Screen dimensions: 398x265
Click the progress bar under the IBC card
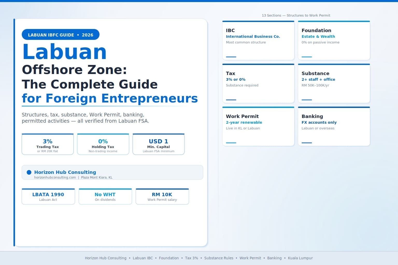pos(231,57)
